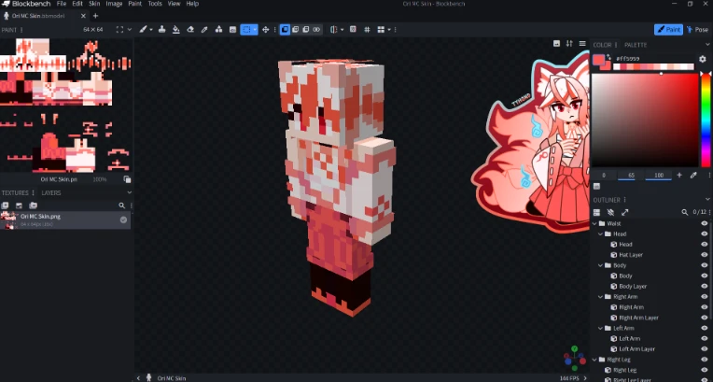Set selection mode to Subtract

click(306, 30)
